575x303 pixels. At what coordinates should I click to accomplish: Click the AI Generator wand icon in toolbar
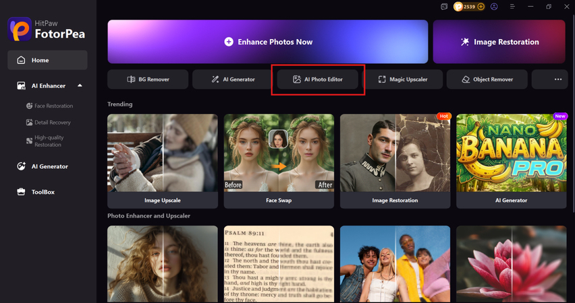click(215, 79)
